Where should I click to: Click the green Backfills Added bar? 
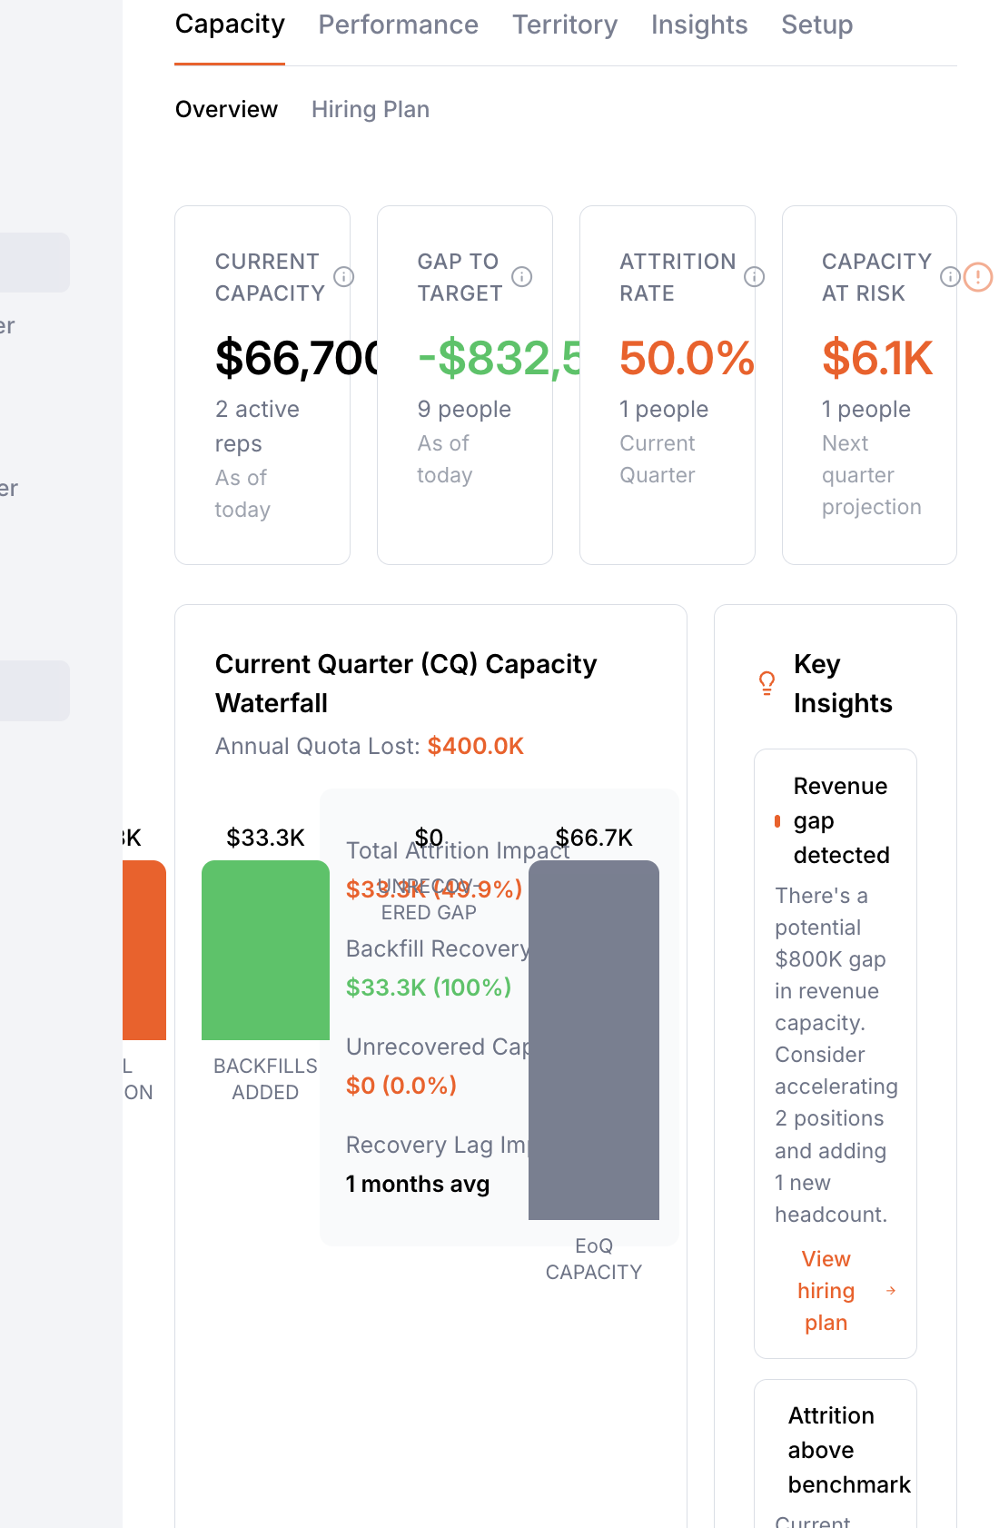coord(265,949)
